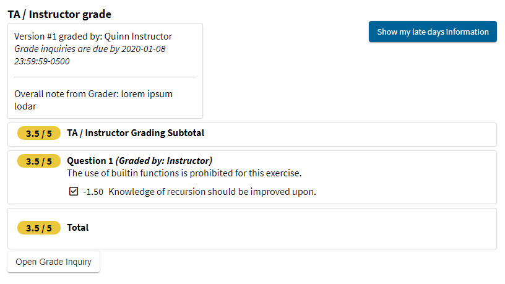The image size is (505, 284).
Task: Click the Total label
Action: point(77,228)
